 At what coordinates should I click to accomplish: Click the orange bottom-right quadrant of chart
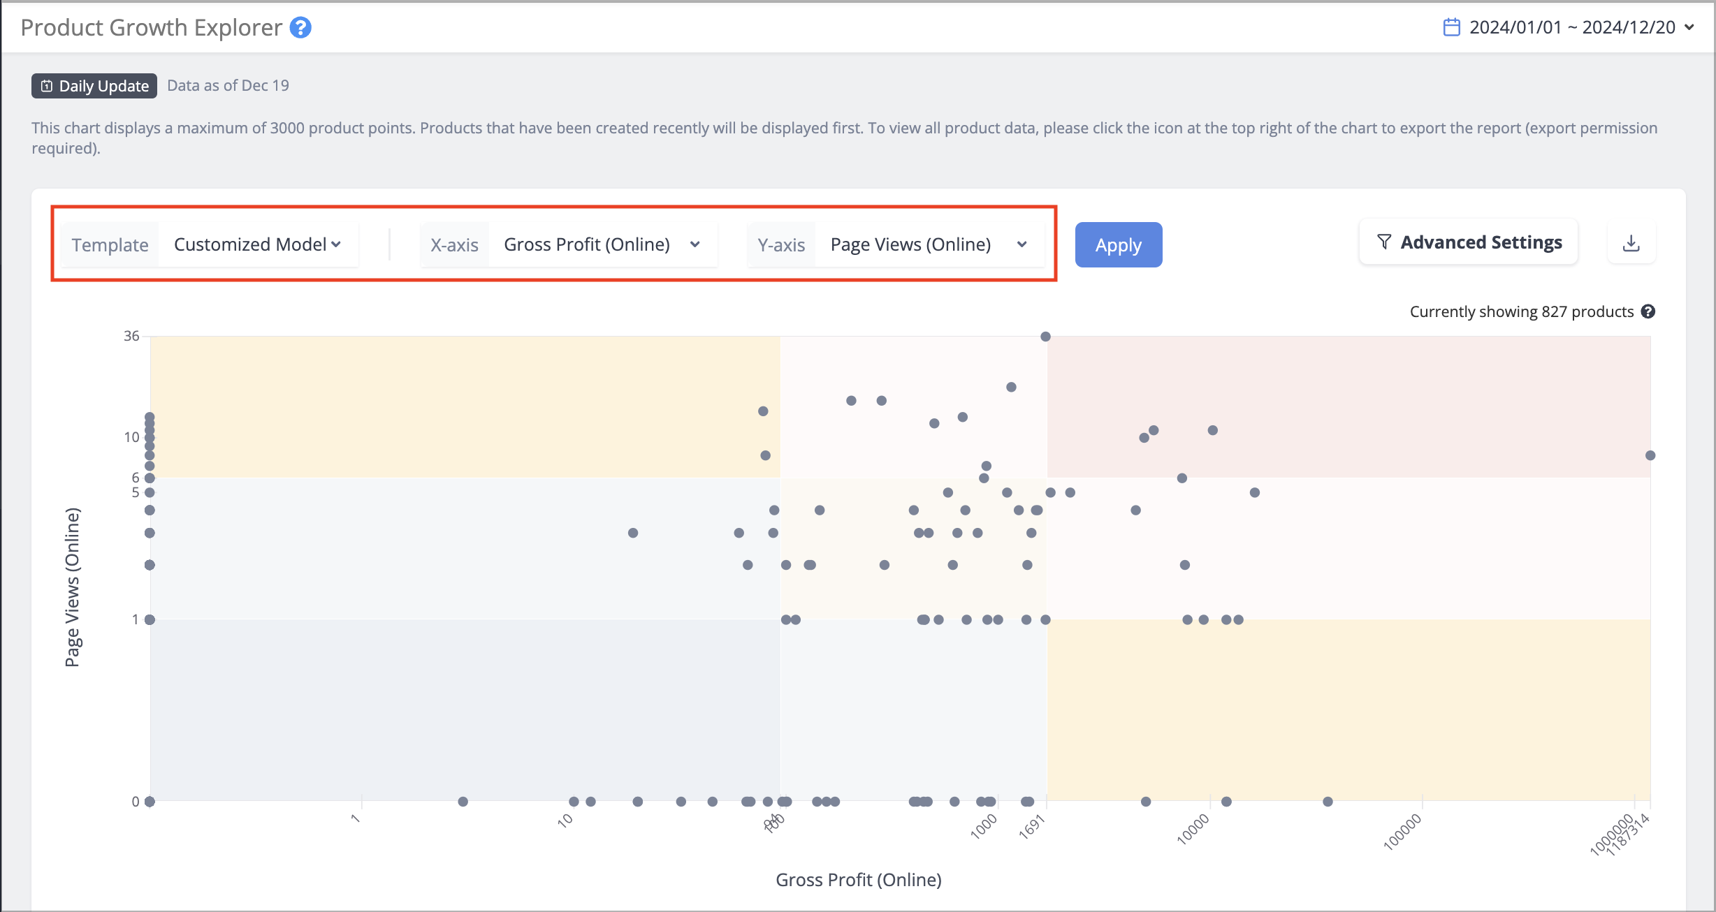click(x=1348, y=709)
